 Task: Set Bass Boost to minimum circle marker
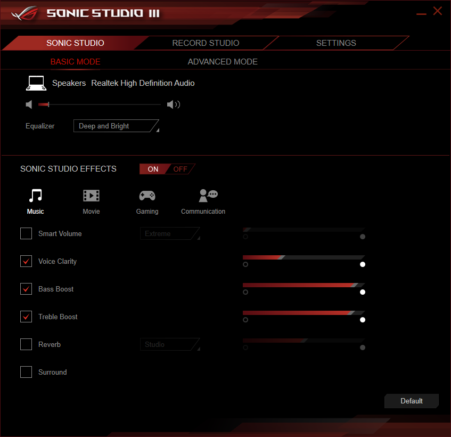click(x=245, y=292)
